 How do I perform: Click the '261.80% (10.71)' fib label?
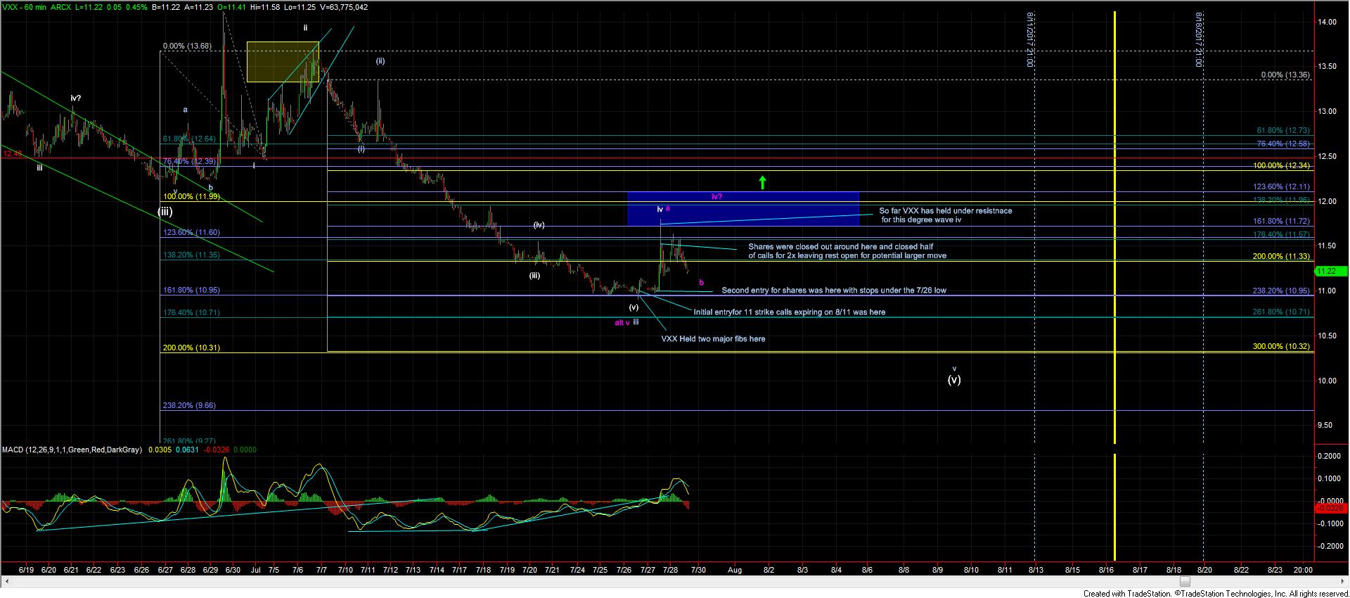(x=1282, y=312)
